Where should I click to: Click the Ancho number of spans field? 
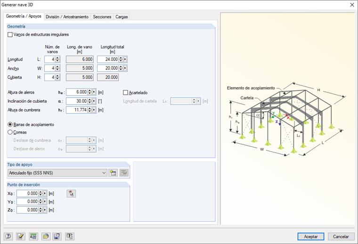pos(50,68)
